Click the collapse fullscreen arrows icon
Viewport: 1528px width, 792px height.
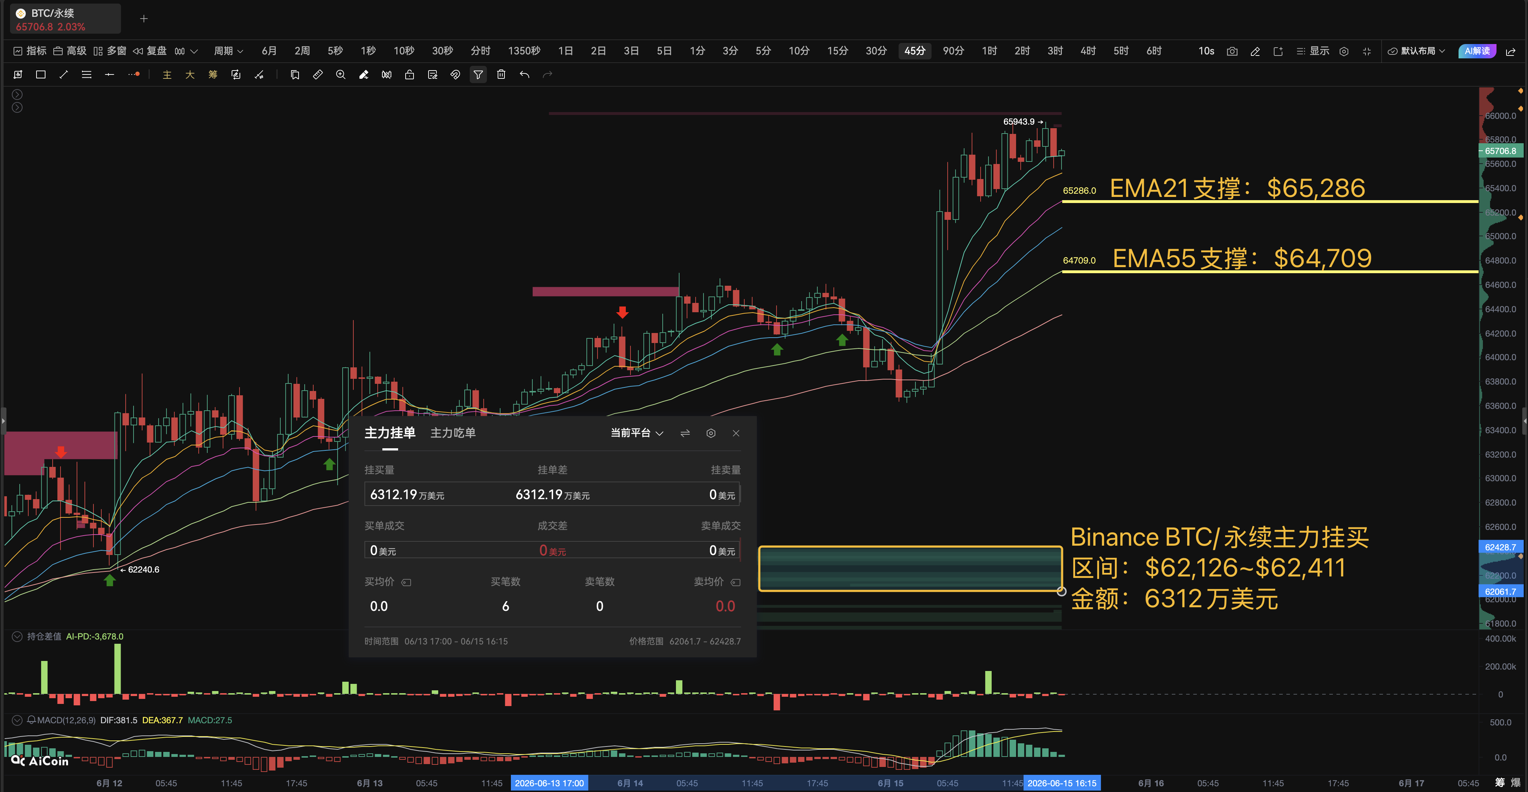[x=1367, y=52]
